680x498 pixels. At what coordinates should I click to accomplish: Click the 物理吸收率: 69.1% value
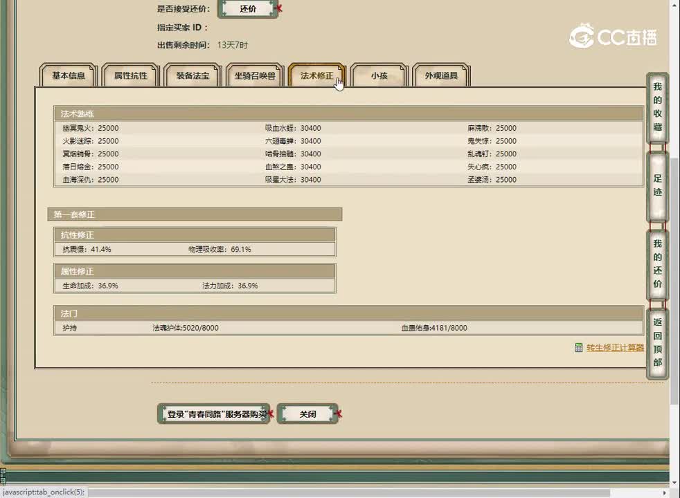pos(220,250)
